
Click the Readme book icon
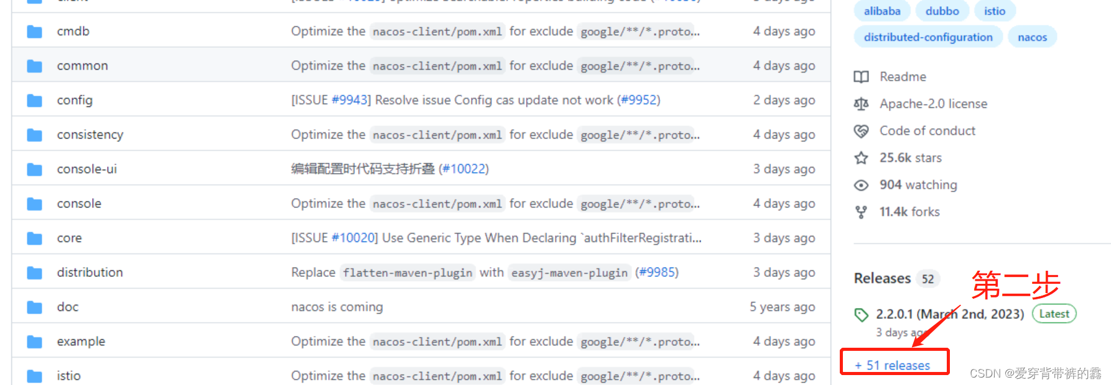tap(861, 77)
